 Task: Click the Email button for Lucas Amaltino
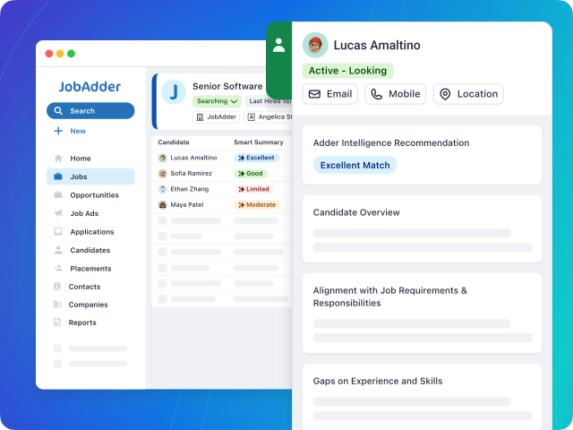[330, 94]
